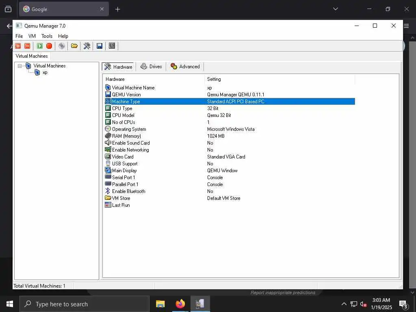Image resolution: width=416 pixels, height=312 pixels.
Task: Click the Qemu 32 Bit CPU Model value
Action: tap(219, 115)
